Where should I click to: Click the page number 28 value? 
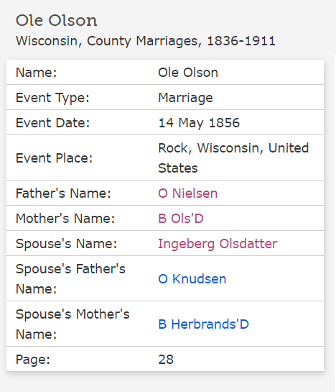pyautogui.click(x=166, y=359)
